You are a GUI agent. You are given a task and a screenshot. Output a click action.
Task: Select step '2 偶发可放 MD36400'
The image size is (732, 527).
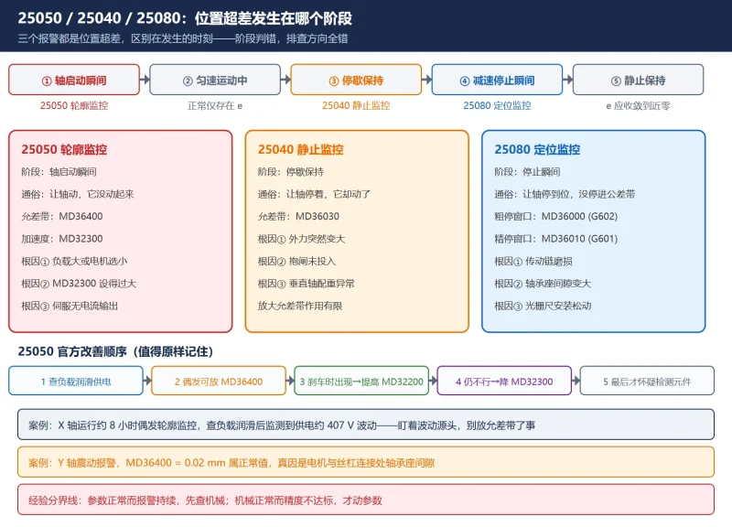pos(219,381)
